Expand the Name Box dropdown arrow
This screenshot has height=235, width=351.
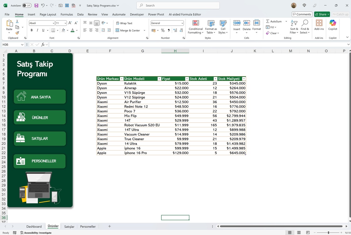click(22, 45)
